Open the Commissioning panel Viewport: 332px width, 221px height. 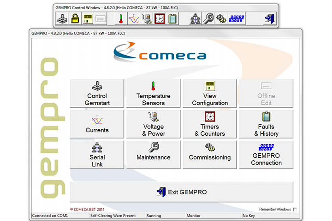[x=210, y=155]
